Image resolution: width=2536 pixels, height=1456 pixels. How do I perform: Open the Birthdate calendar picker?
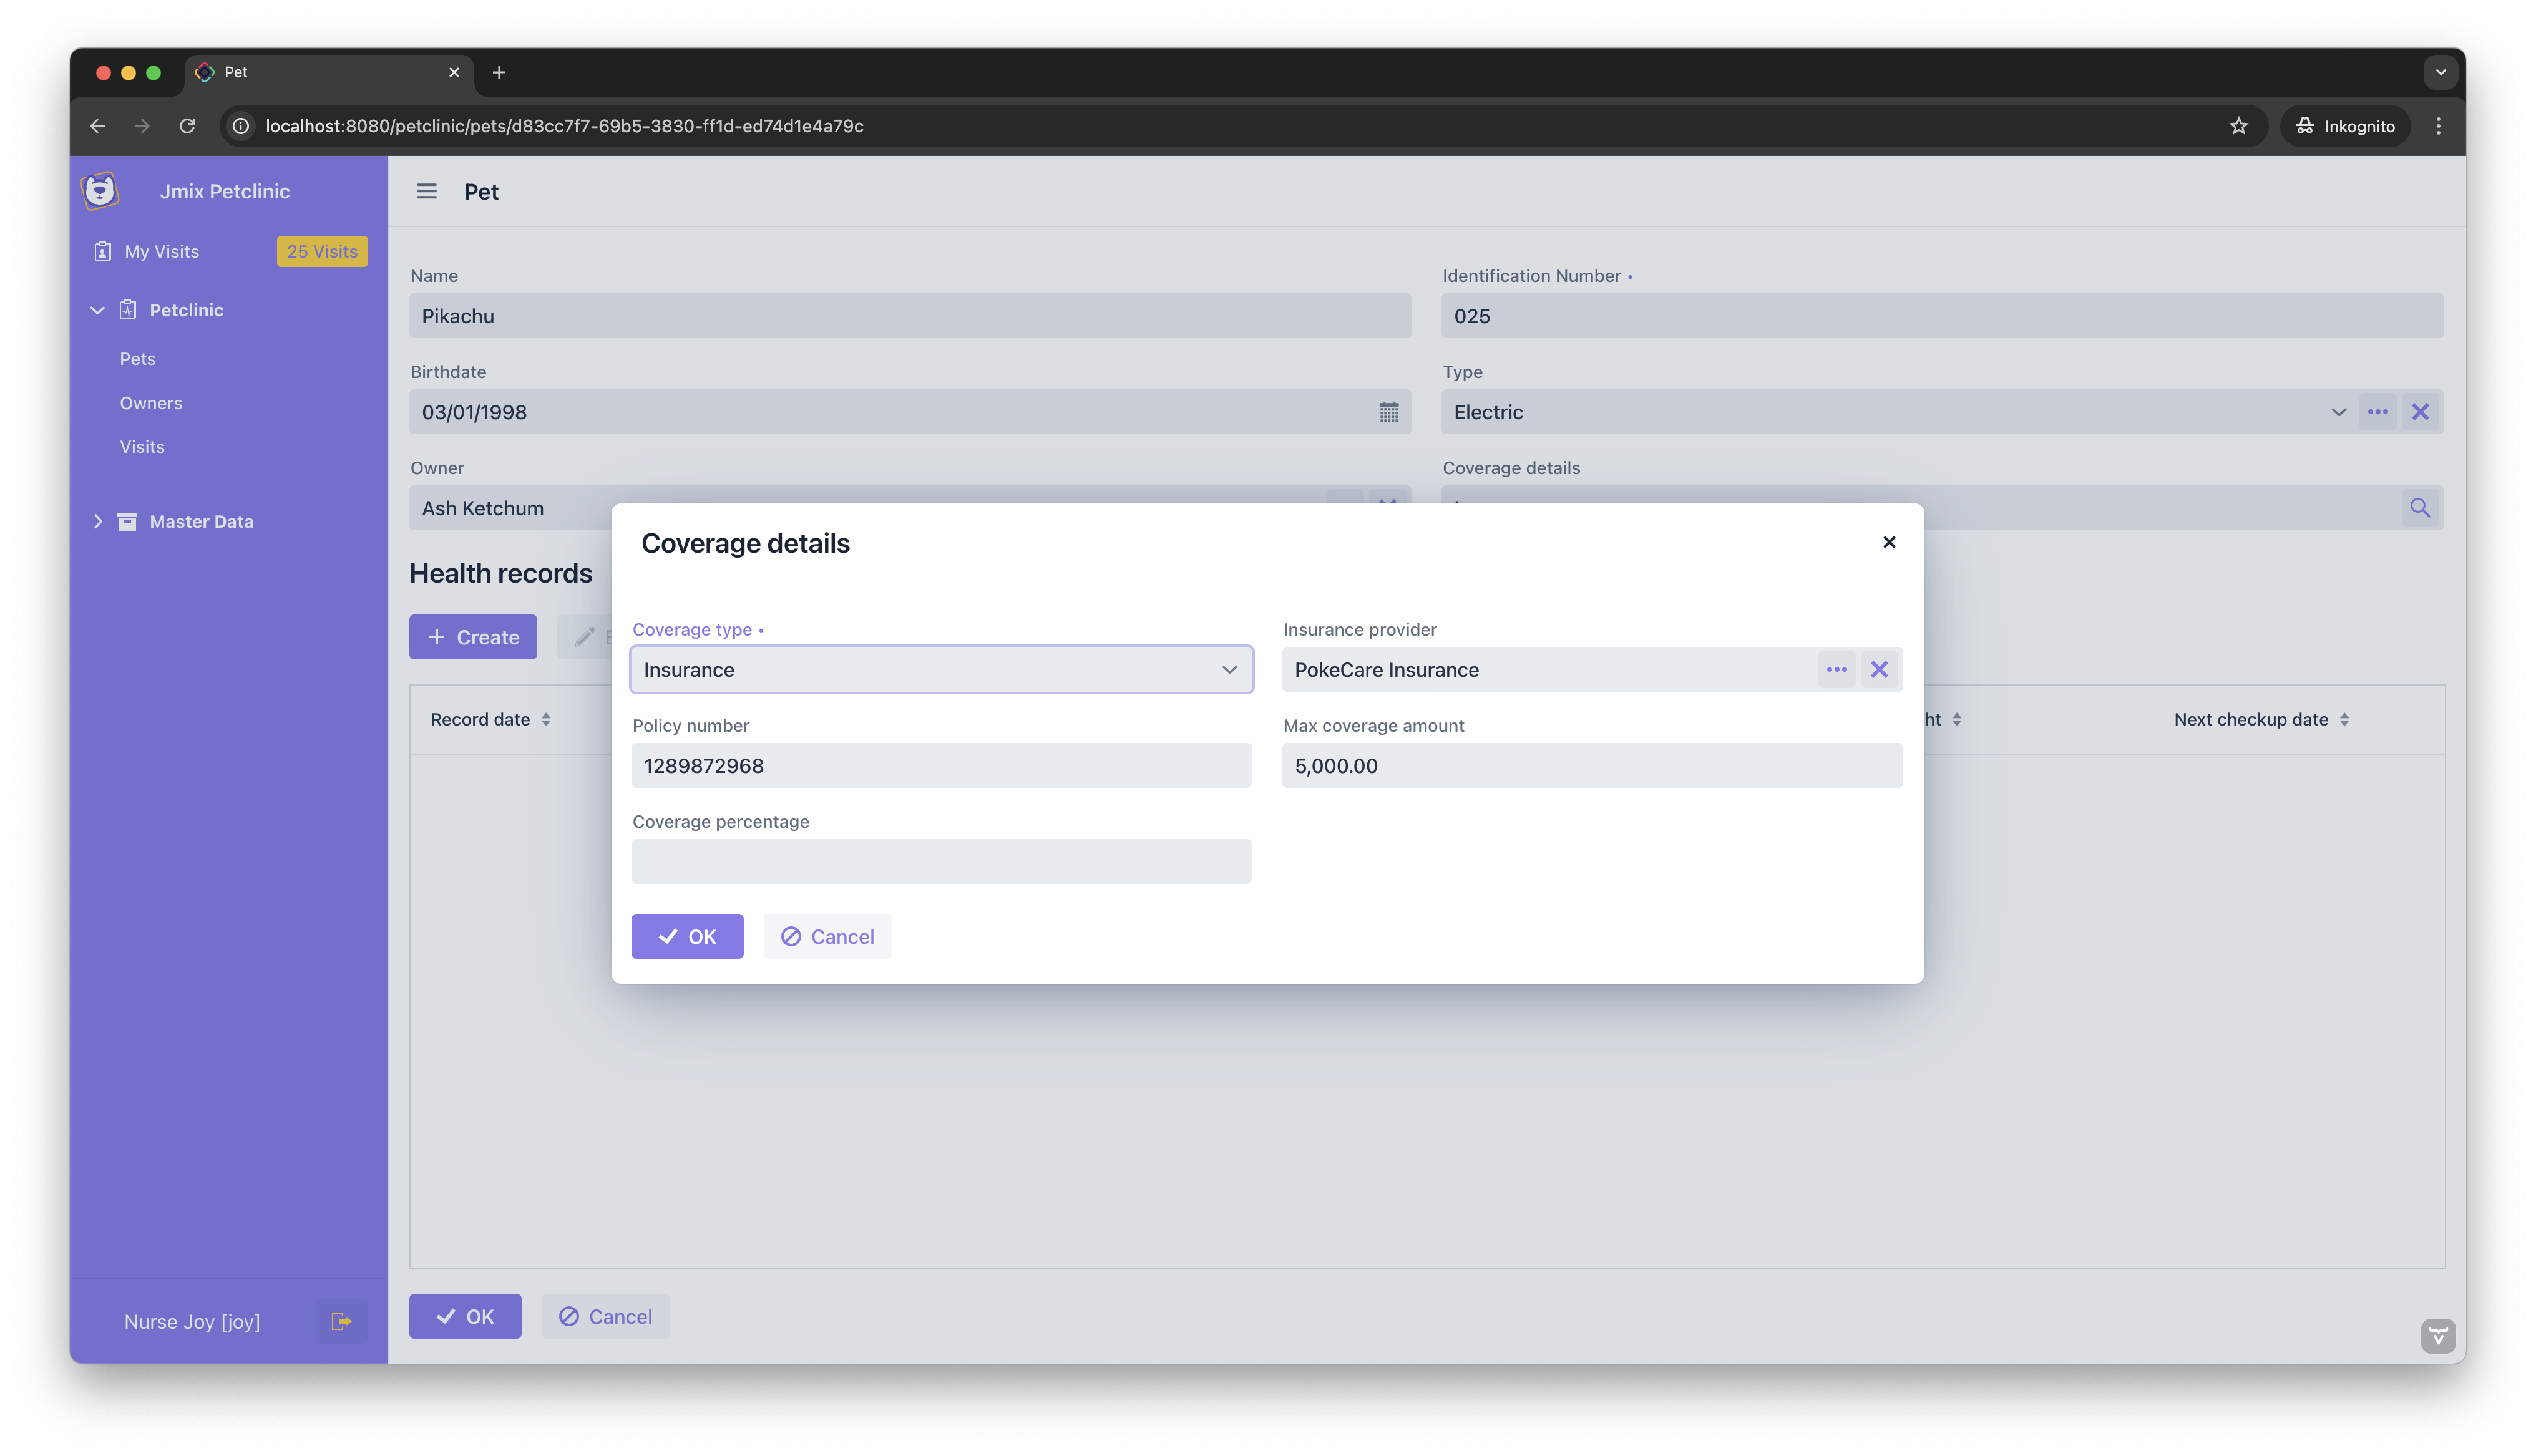click(x=1389, y=411)
